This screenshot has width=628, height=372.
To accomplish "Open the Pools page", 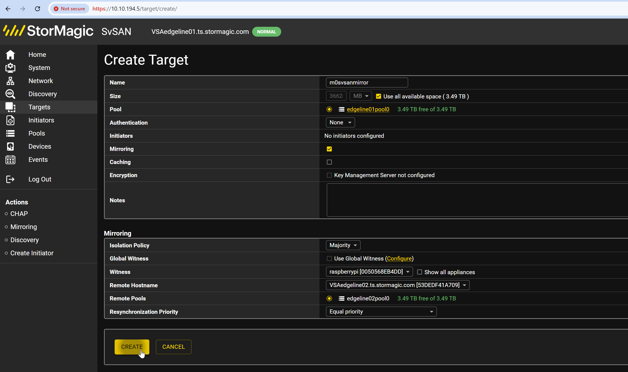I will 37,133.
